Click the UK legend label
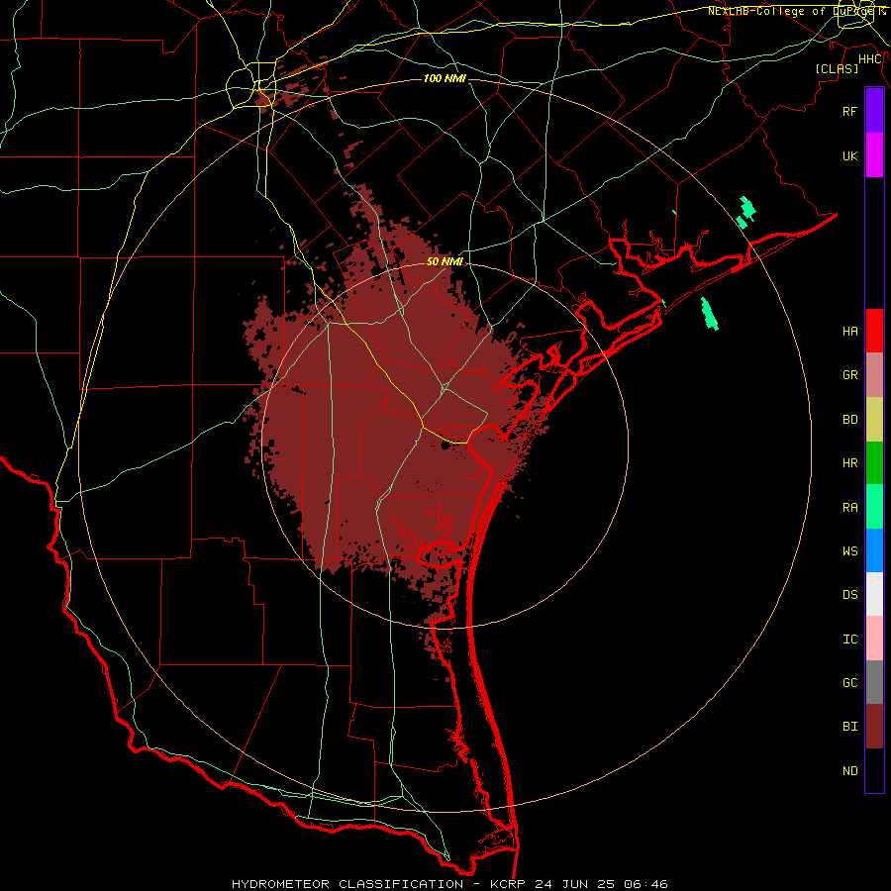Screen dimensions: 891x891 pyautogui.click(x=850, y=155)
